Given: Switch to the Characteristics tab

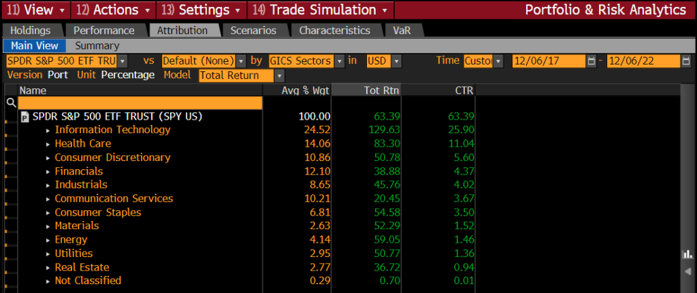Looking at the screenshot, I should click(x=334, y=31).
